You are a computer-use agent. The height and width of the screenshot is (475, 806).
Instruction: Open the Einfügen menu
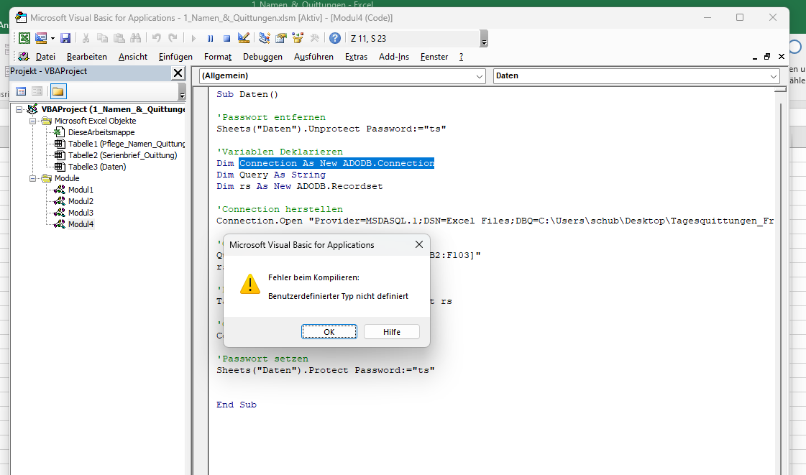pos(175,57)
